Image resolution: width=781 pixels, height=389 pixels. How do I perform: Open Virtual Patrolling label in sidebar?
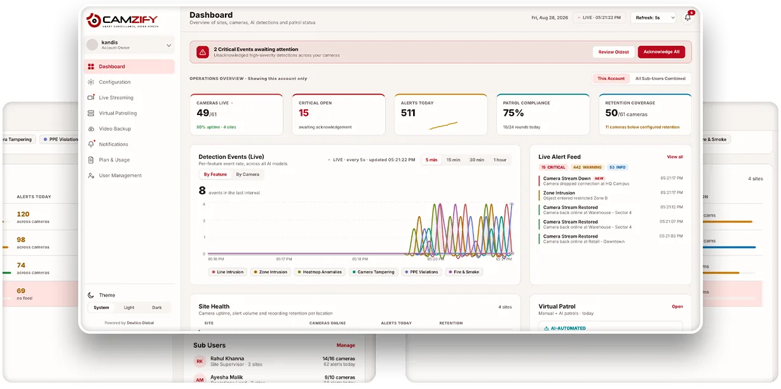point(118,113)
